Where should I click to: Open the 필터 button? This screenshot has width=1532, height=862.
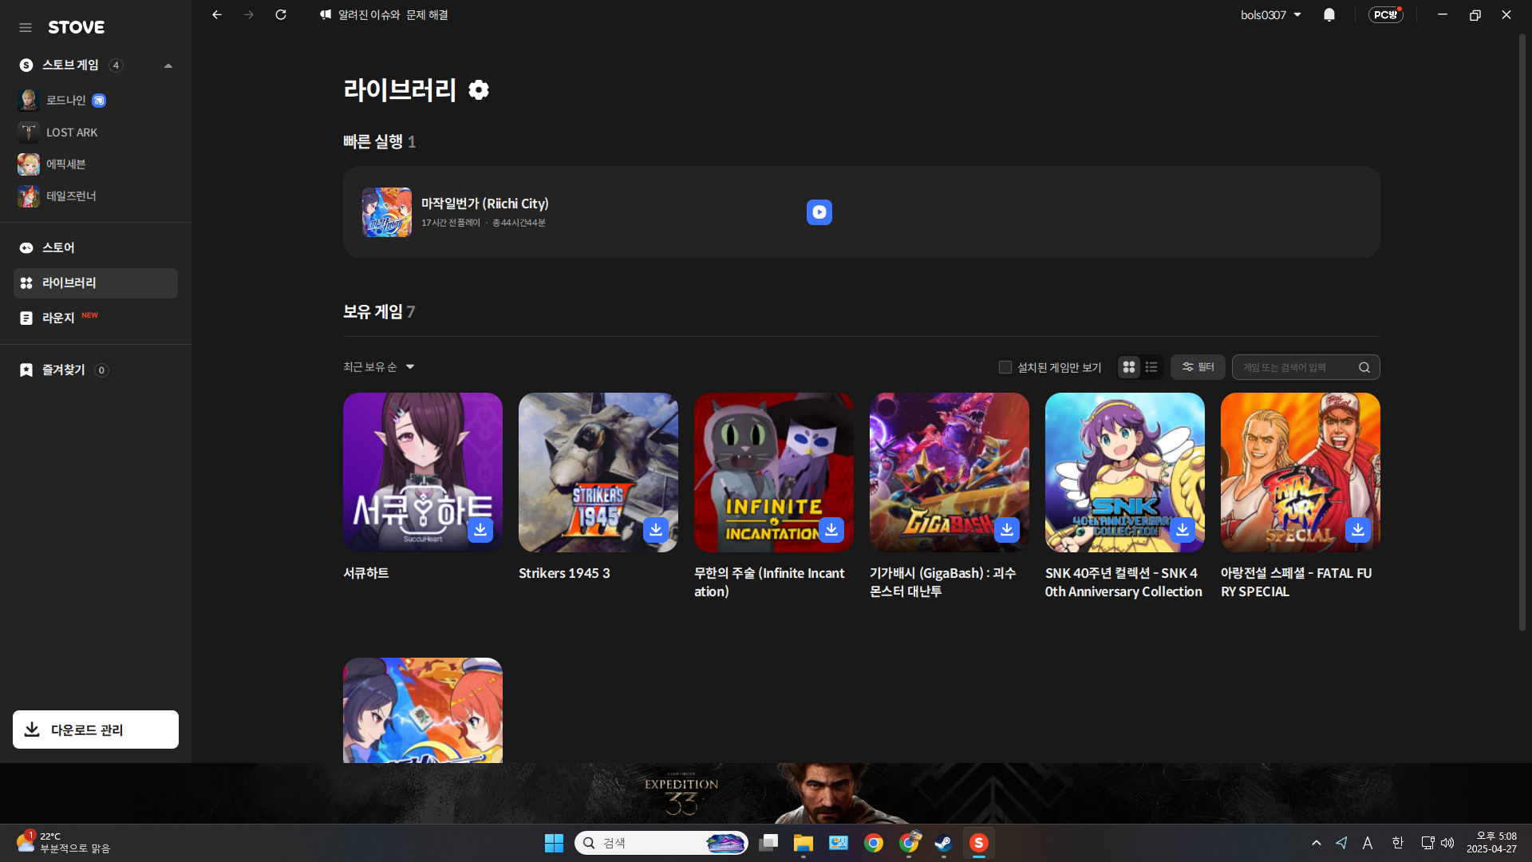pyautogui.click(x=1198, y=367)
